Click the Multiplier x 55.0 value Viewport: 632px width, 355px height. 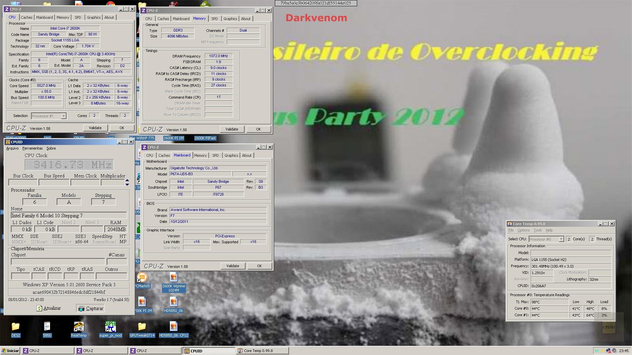point(46,91)
